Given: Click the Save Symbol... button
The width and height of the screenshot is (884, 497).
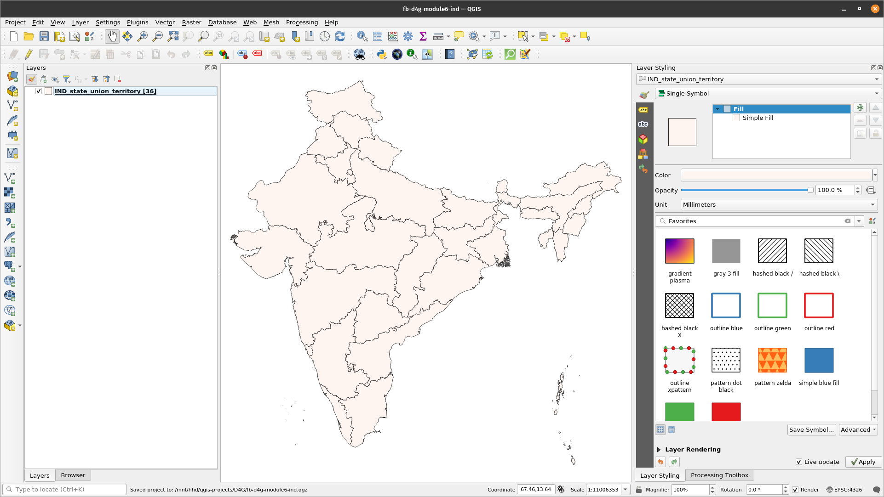Looking at the screenshot, I should pyautogui.click(x=811, y=429).
